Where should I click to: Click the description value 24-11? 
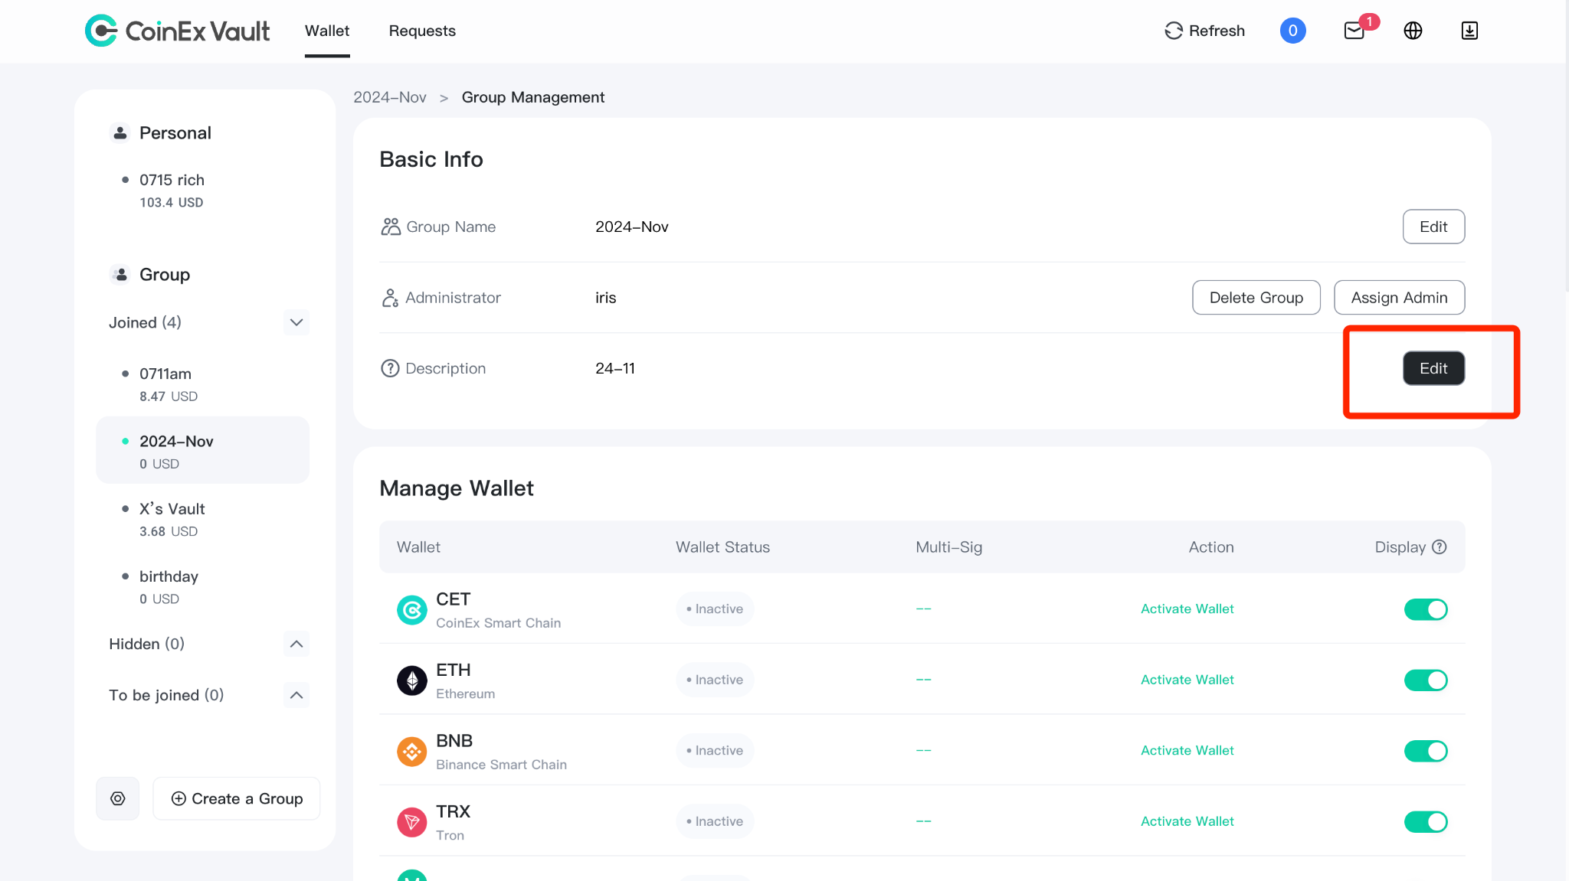[615, 368]
